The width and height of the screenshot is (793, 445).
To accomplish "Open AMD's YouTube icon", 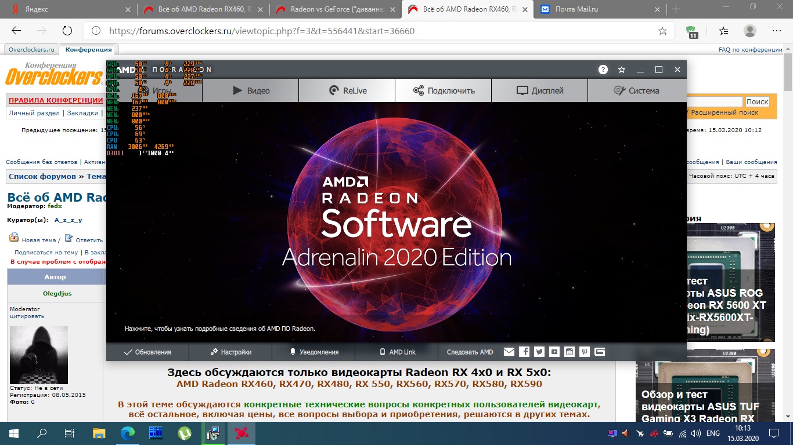I will click(x=554, y=352).
